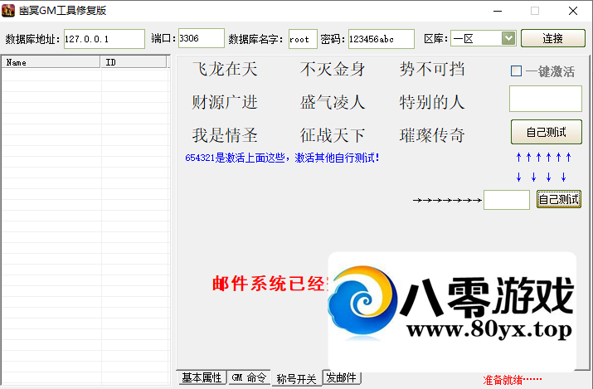Click the 数据库名字 field containing root
593x389 pixels.
pos(302,39)
